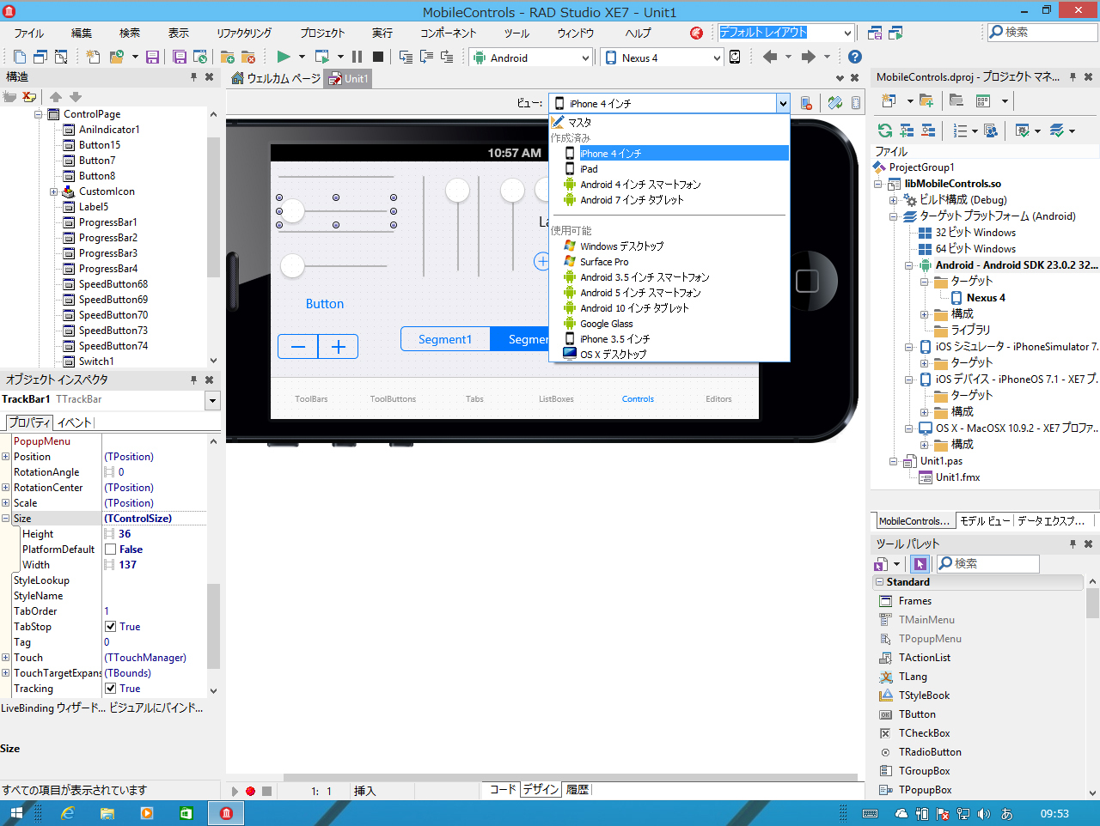Expand the CustomIcon node in Structure
The width and height of the screenshot is (1100, 826).
click(53, 191)
